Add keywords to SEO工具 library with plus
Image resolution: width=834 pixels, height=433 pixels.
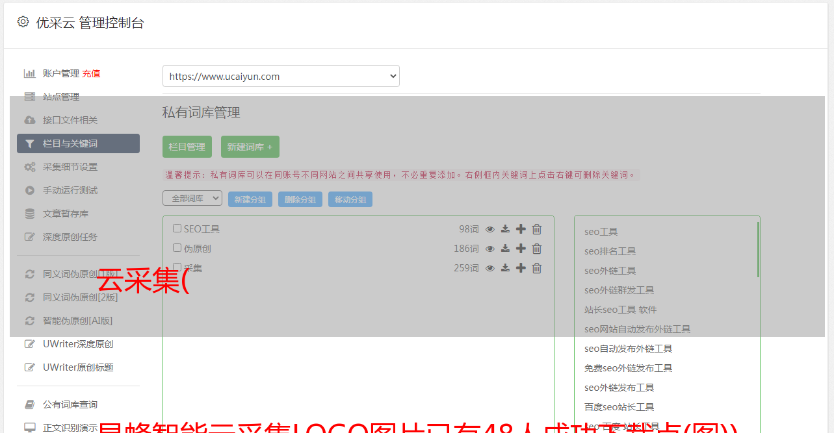(521, 229)
